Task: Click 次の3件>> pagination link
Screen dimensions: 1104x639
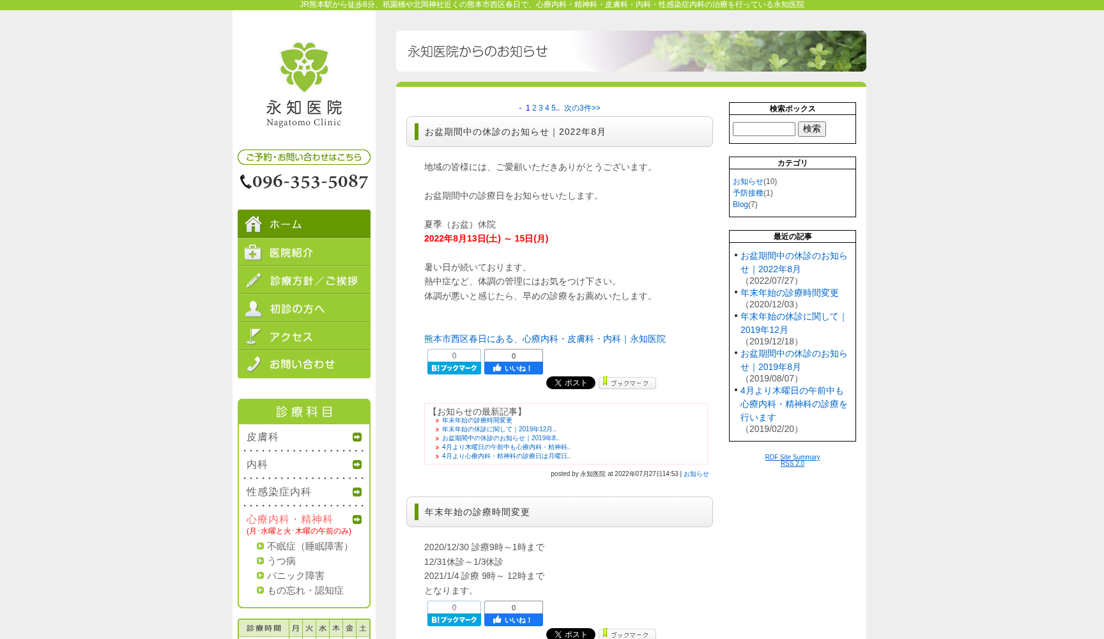Action: pyautogui.click(x=581, y=108)
